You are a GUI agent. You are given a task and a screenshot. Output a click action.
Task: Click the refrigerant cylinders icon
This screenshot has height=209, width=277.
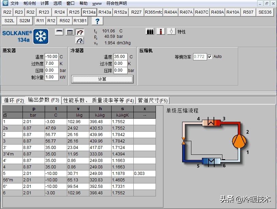(x=149, y=31)
